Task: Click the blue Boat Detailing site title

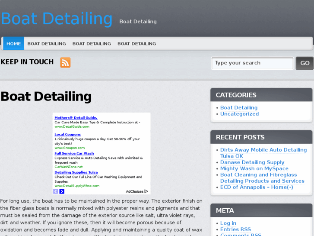Action: (57, 19)
